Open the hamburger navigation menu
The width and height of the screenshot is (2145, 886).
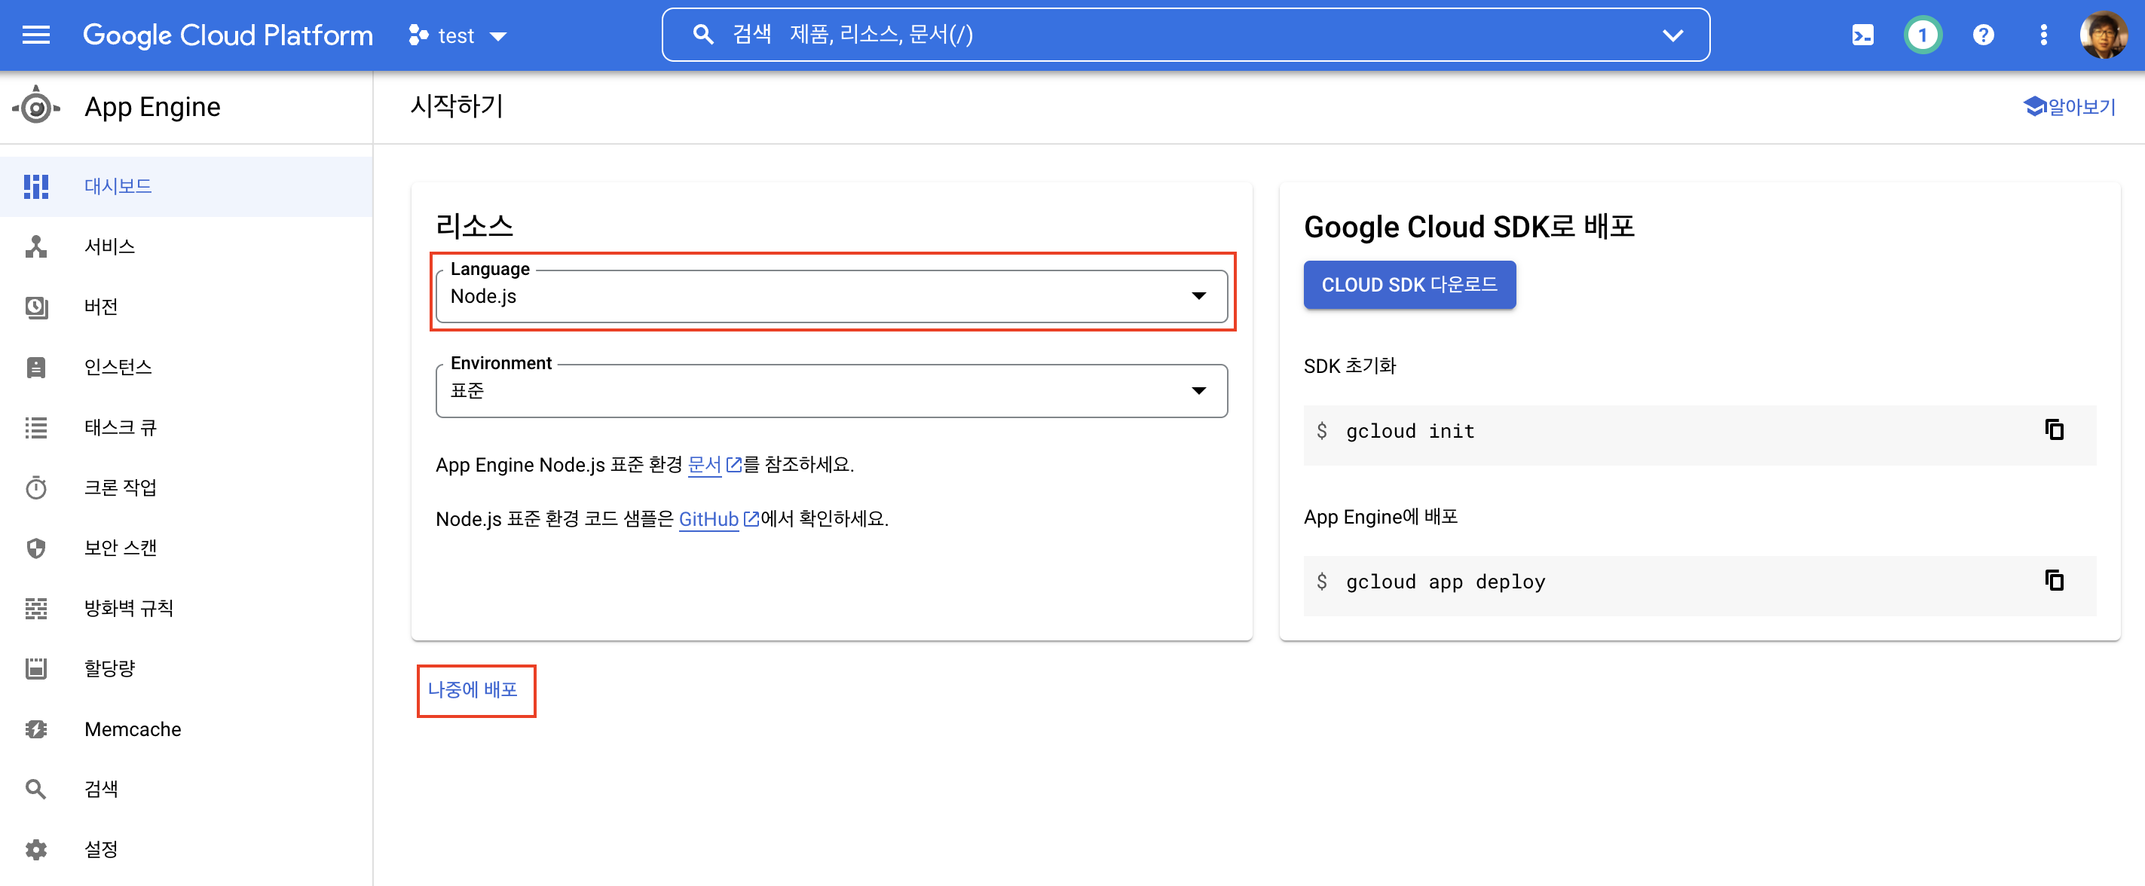[36, 35]
